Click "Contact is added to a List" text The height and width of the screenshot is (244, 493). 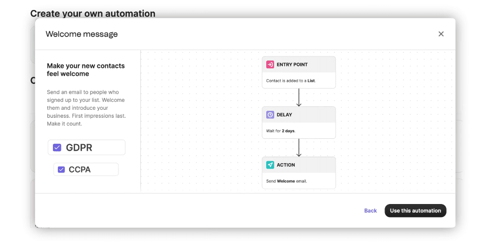[291, 80]
